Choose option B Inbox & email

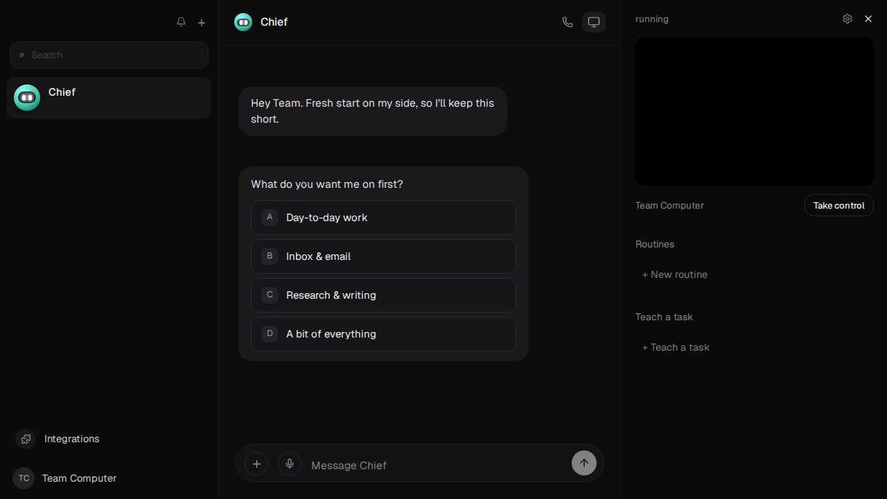pyautogui.click(x=383, y=256)
